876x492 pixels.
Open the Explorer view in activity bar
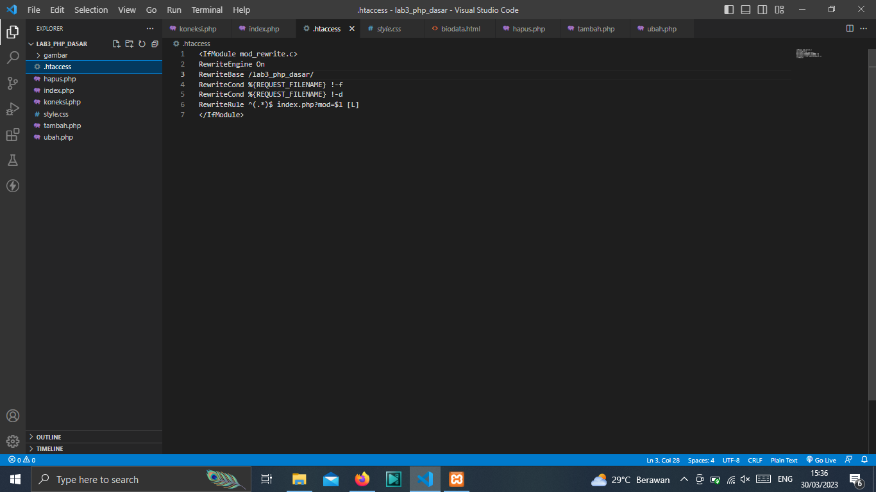13,31
